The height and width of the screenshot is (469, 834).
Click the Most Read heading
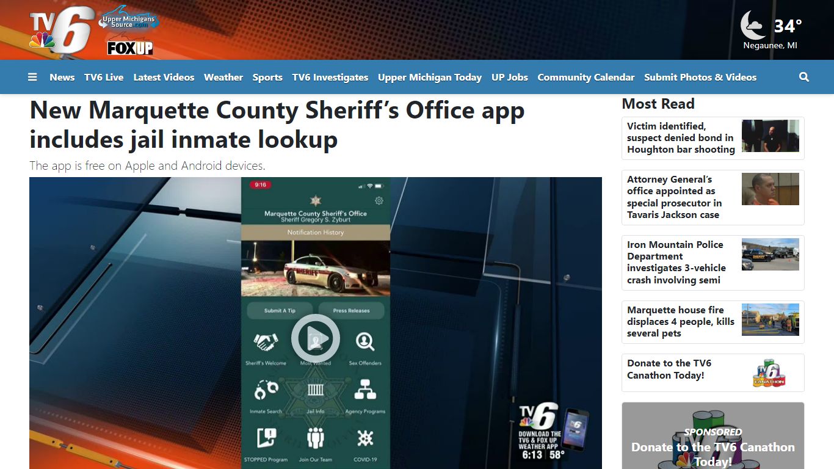click(658, 104)
